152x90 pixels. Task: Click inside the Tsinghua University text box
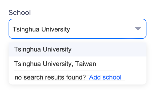click(78, 29)
